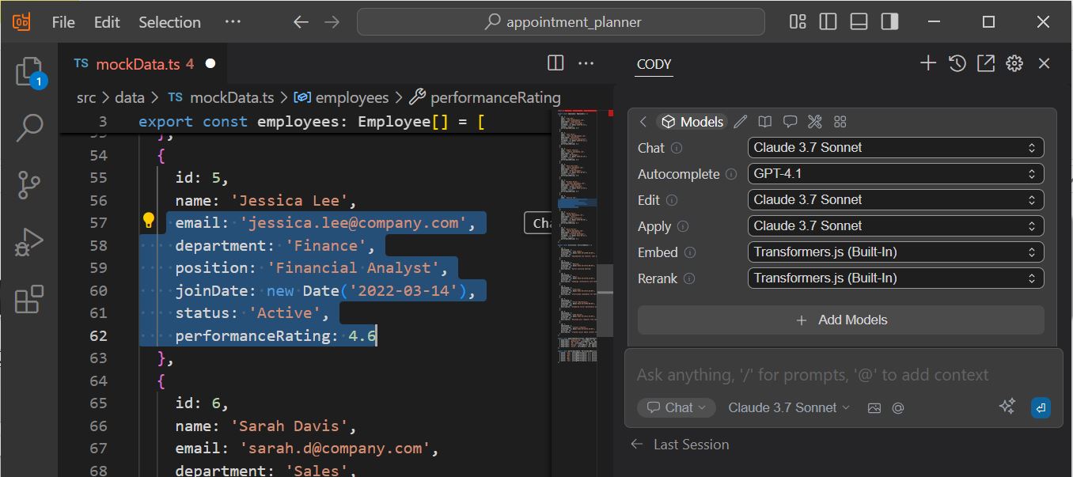This screenshot has height=477, width=1073.
Task: Open the Run and Debug view
Action: 30,243
